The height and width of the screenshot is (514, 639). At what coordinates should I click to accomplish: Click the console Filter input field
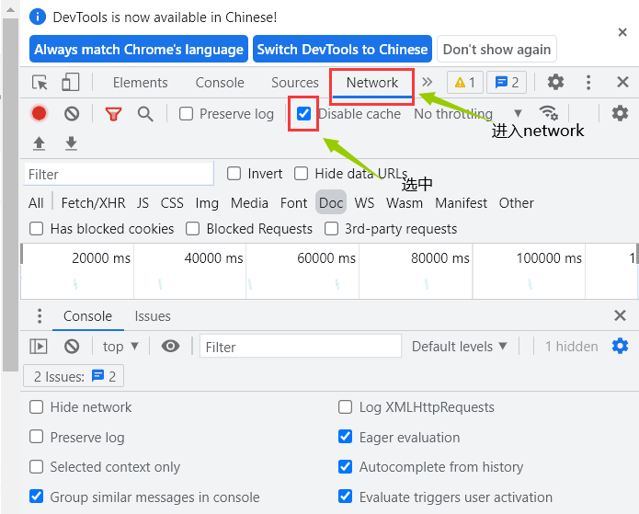[x=301, y=347]
